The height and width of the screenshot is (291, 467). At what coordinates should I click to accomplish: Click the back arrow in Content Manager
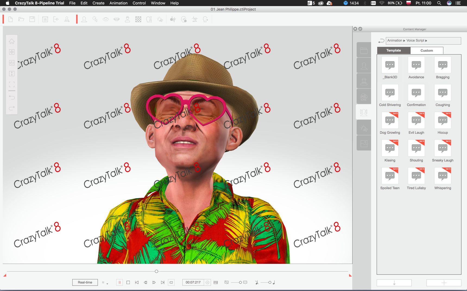point(381,41)
